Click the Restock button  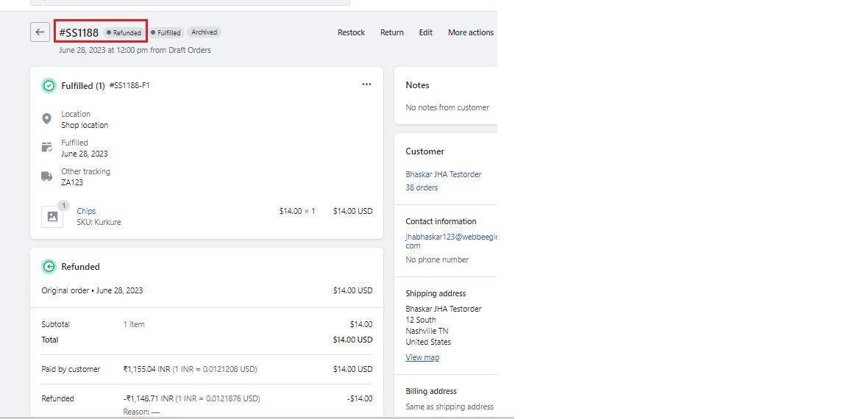[351, 32]
